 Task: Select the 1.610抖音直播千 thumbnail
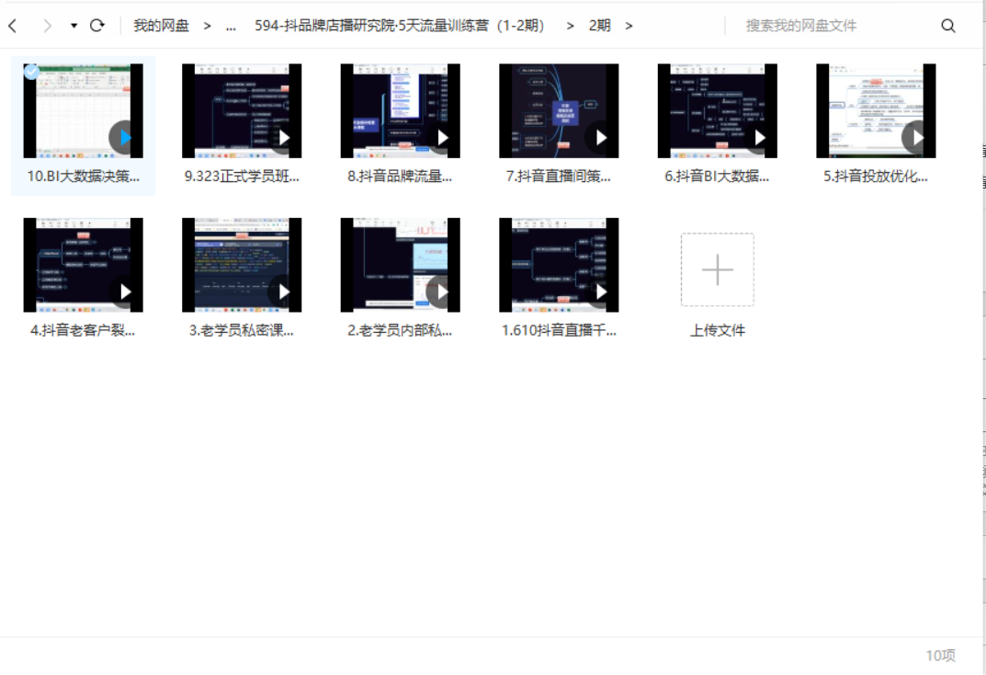(559, 265)
